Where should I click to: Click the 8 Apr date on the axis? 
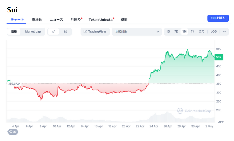click(43, 126)
